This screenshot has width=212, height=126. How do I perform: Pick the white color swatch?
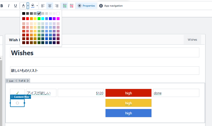tap(58, 13)
